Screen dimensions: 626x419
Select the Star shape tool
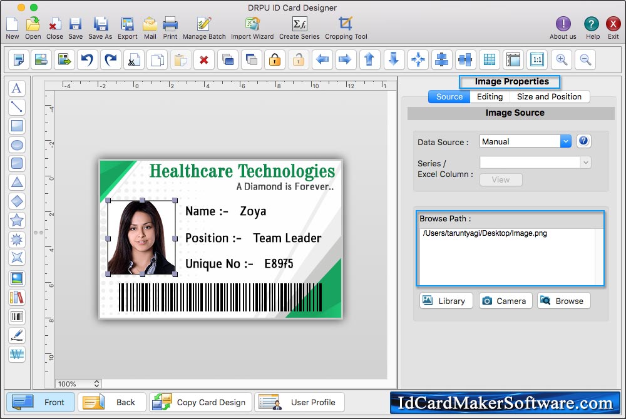click(x=17, y=220)
